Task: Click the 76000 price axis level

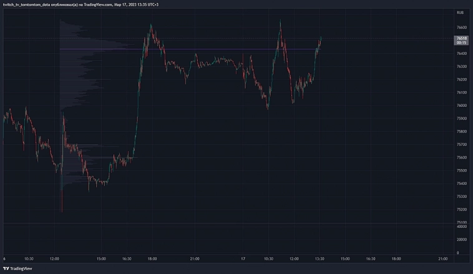Action: [462, 105]
